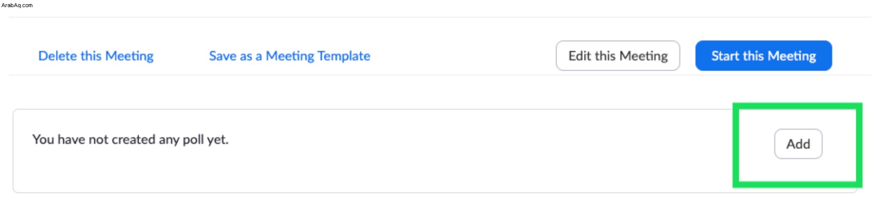Select the white outlined Edit this Meeting button
Image resolution: width=884 pixels, height=213 pixels.
click(618, 55)
